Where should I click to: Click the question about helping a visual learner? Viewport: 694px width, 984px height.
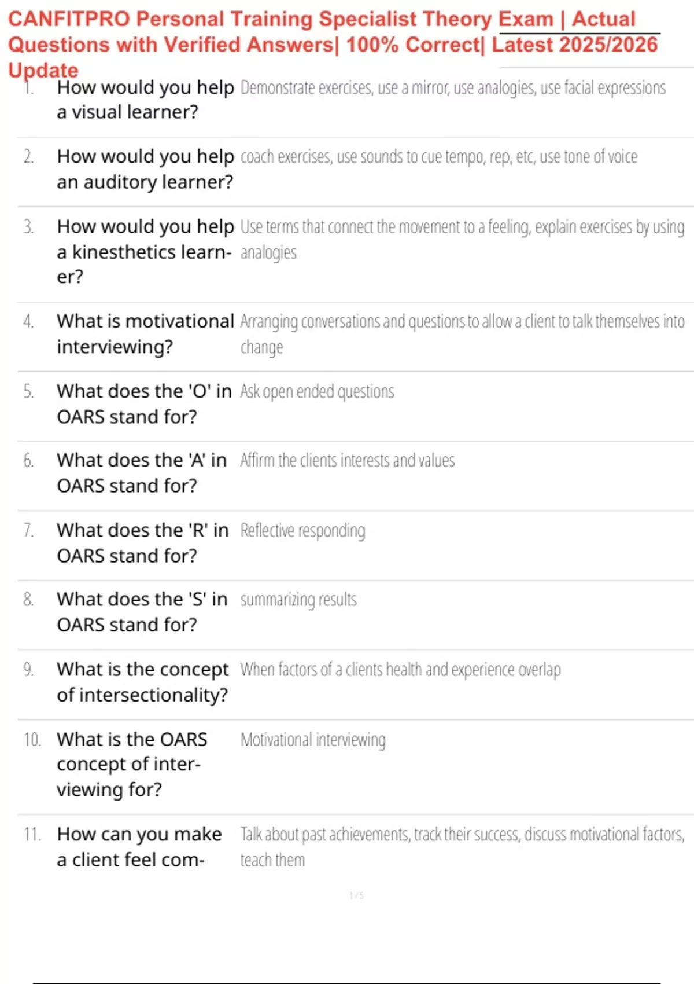(145, 100)
